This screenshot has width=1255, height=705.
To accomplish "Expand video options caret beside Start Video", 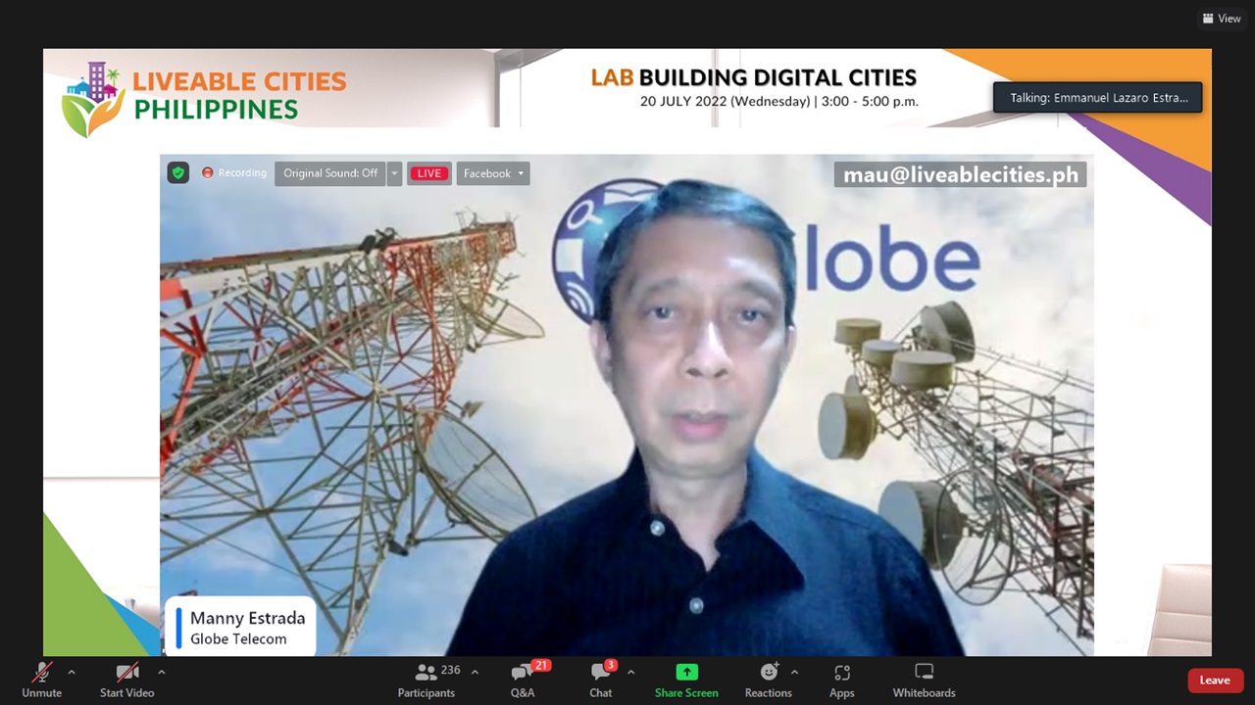I will [161, 673].
